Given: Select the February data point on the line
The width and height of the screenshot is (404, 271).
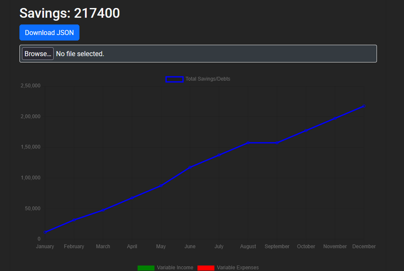Looking at the screenshot, I should coord(74,220).
